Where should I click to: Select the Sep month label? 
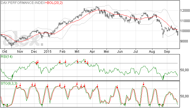coord(167,51)
